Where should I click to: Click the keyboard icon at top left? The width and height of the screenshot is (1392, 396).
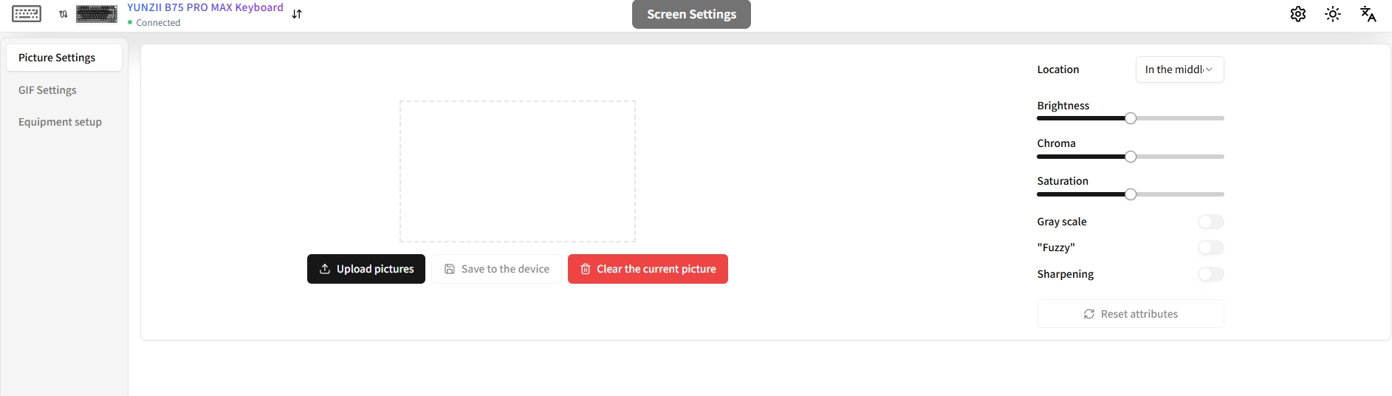[27, 14]
